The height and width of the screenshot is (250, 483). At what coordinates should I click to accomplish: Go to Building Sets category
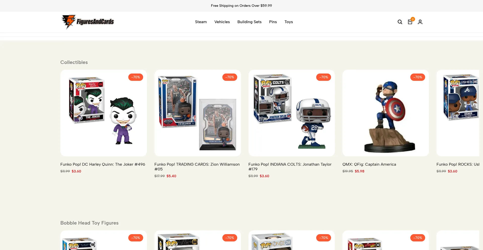tap(249, 22)
